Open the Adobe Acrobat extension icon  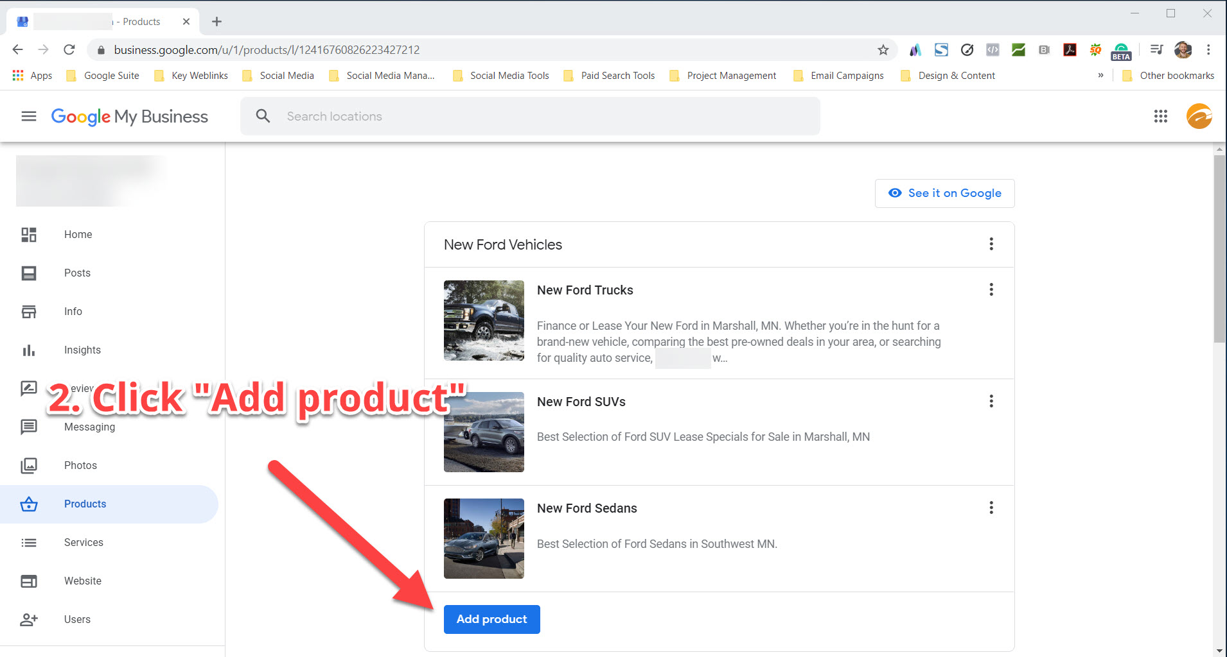[x=1069, y=49]
